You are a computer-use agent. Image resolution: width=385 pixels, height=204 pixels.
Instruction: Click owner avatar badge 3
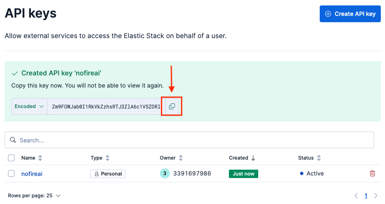pos(165,173)
